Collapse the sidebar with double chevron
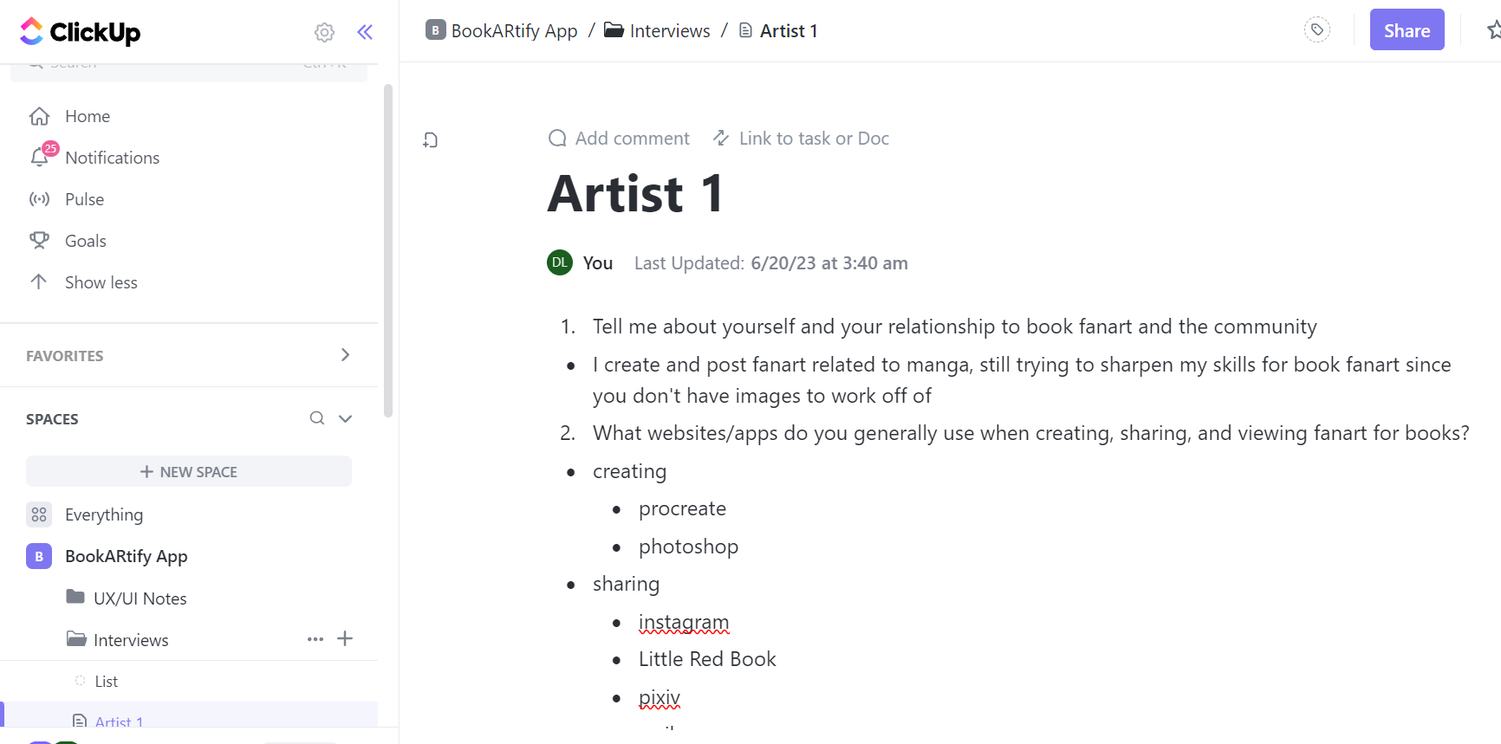The image size is (1501, 744). 365,32
